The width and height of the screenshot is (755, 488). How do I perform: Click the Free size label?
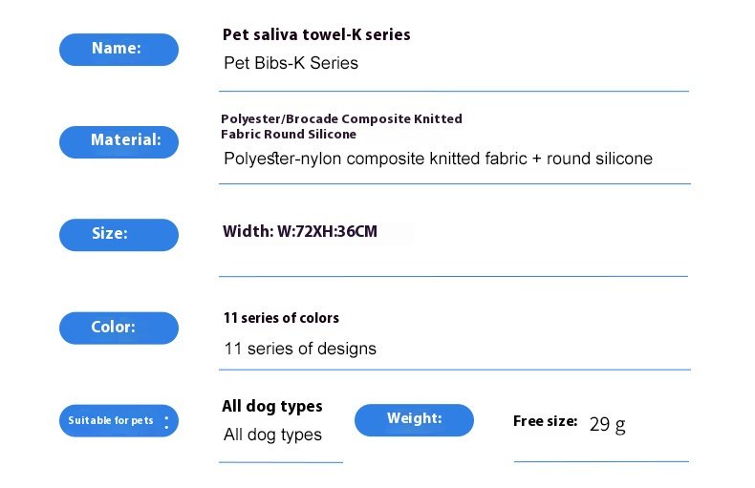coord(545,421)
